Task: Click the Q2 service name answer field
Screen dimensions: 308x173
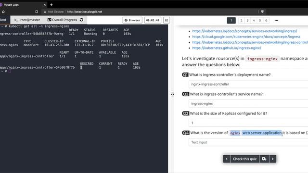Action: coord(248,104)
